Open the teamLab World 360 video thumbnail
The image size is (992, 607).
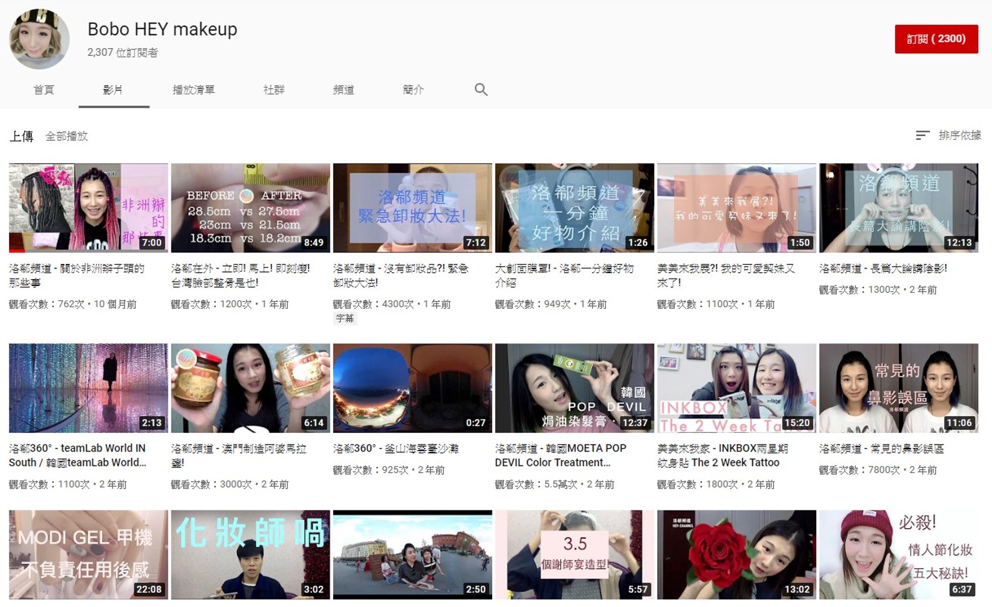click(x=88, y=388)
